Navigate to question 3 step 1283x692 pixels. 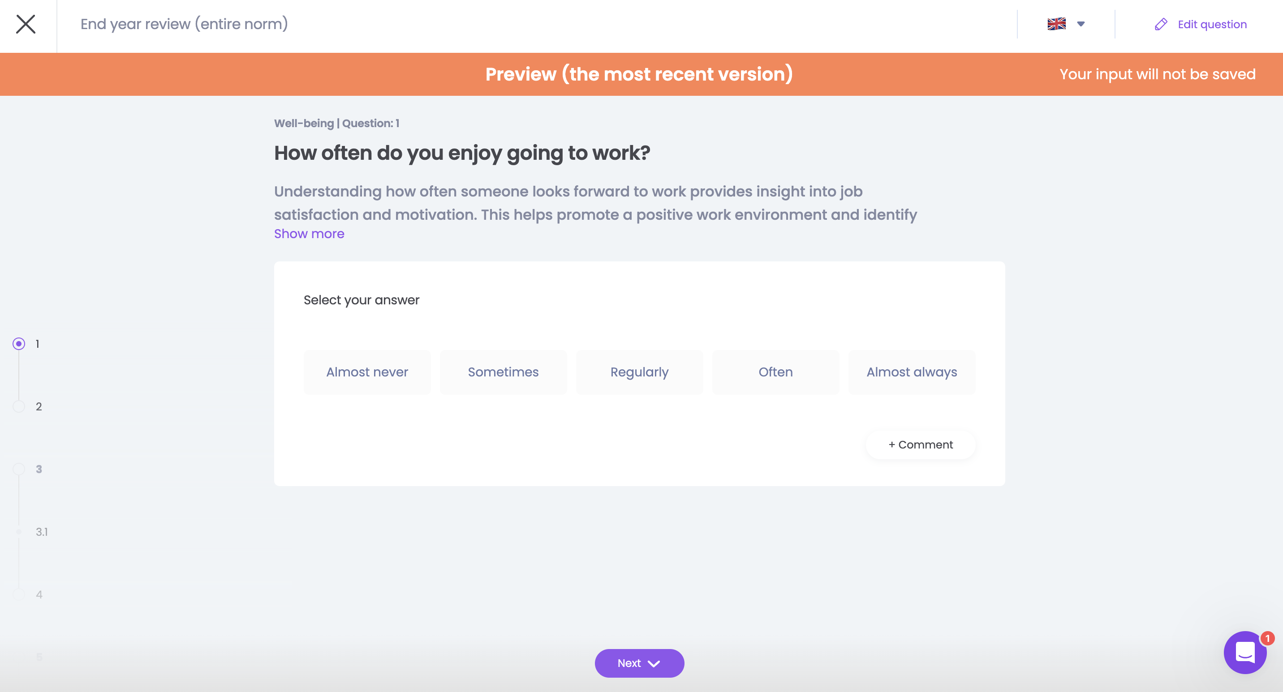tap(19, 469)
